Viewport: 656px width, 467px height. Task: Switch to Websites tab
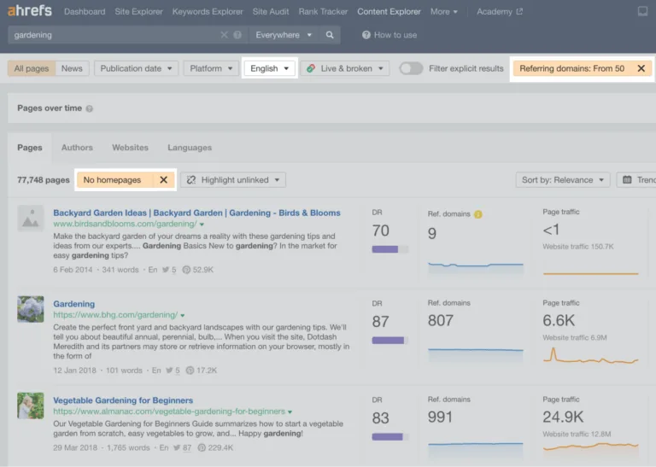tap(130, 148)
